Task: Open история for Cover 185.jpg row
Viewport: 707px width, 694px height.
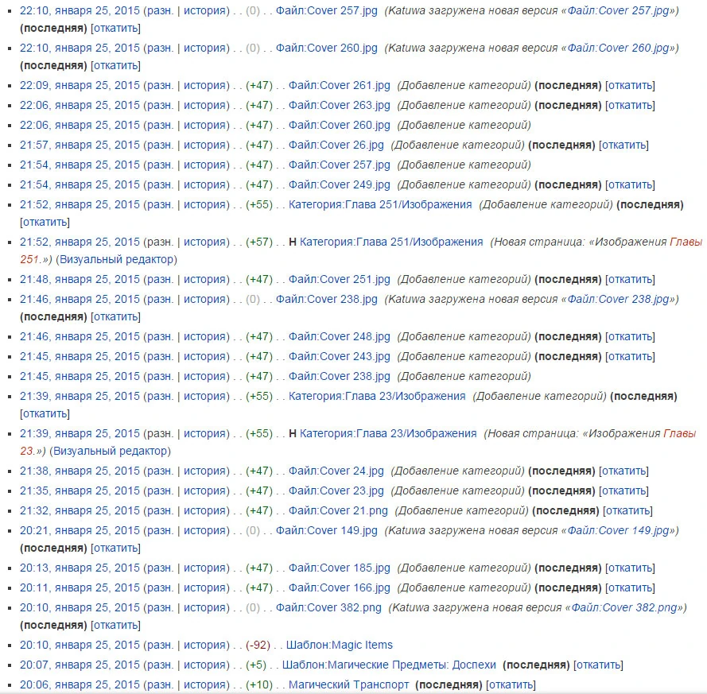Action: click(204, 568)
